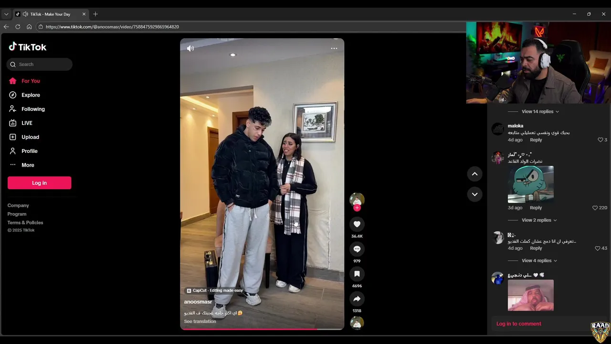Open the video three-dots options menu
The image size is (611, 344).
coord(334,48)
